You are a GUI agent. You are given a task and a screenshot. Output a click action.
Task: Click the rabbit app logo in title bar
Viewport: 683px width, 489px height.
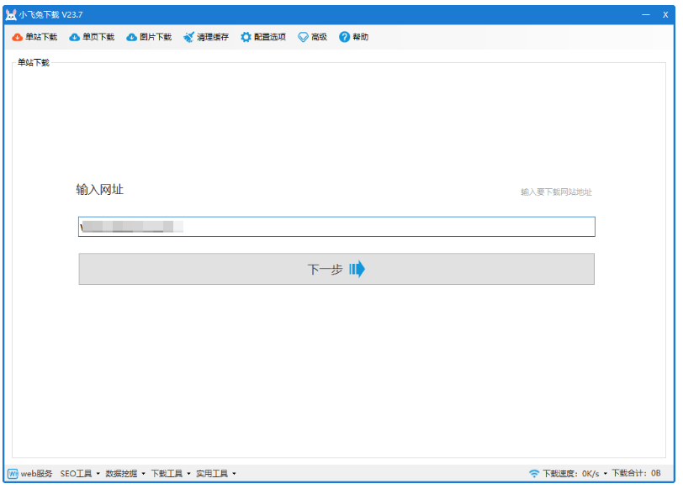11,14
